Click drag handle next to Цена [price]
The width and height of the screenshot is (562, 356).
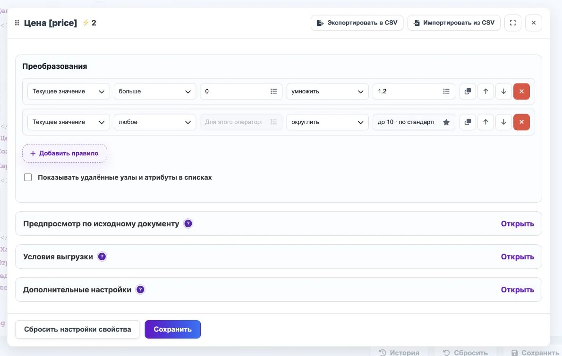[17, 23]
